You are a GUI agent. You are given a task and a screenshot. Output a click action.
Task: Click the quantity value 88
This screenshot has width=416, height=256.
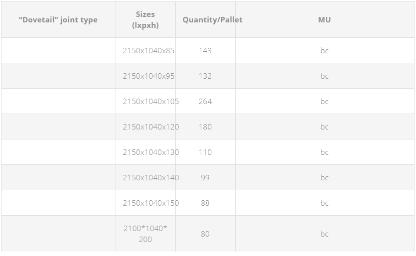click(x=205, y=203)
